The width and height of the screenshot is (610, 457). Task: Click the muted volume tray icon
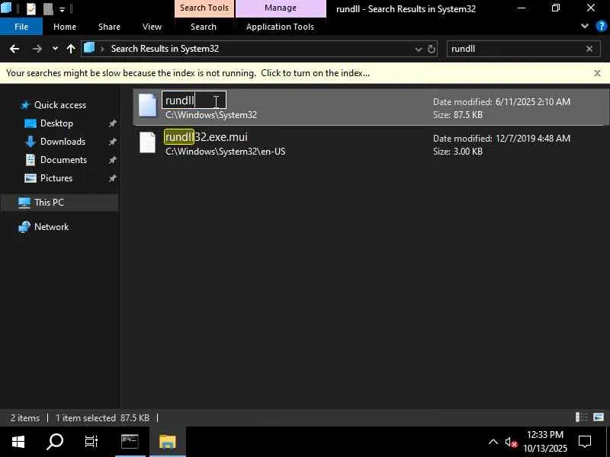coord(511,443)
